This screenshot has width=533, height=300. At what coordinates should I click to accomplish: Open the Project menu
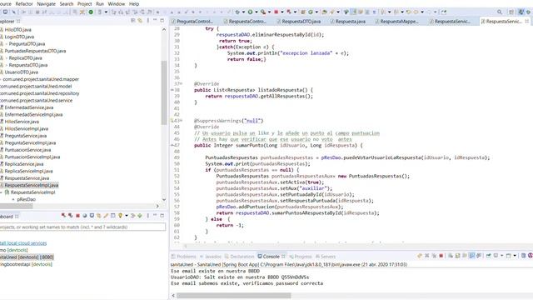tap(84, 3)
